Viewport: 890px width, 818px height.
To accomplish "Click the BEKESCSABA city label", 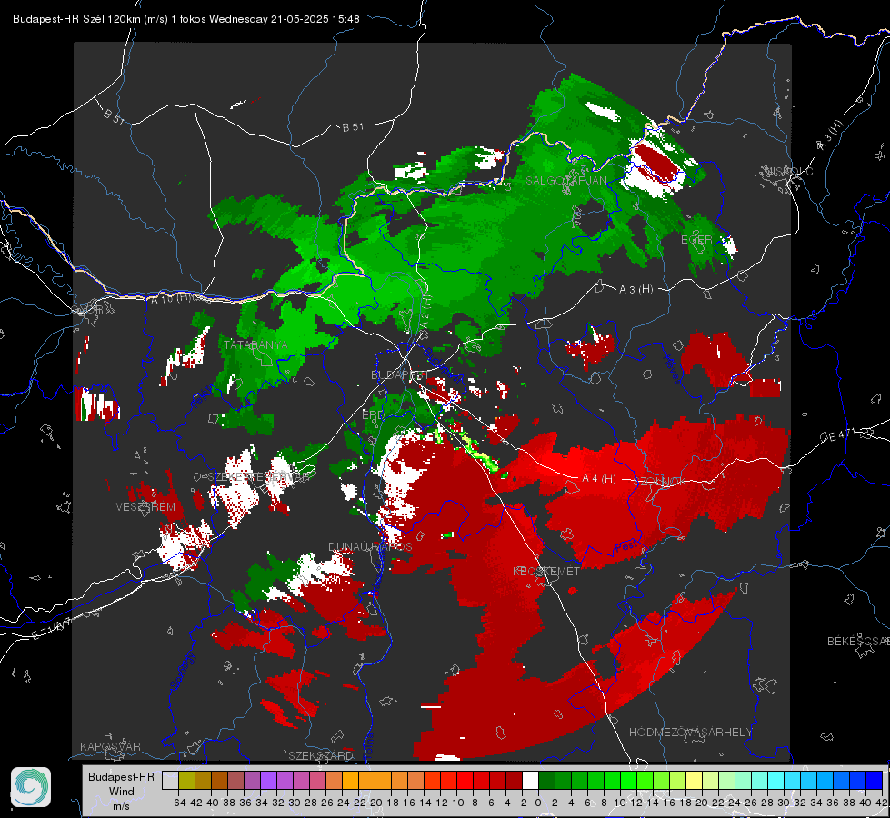I will tap(858, 642).
